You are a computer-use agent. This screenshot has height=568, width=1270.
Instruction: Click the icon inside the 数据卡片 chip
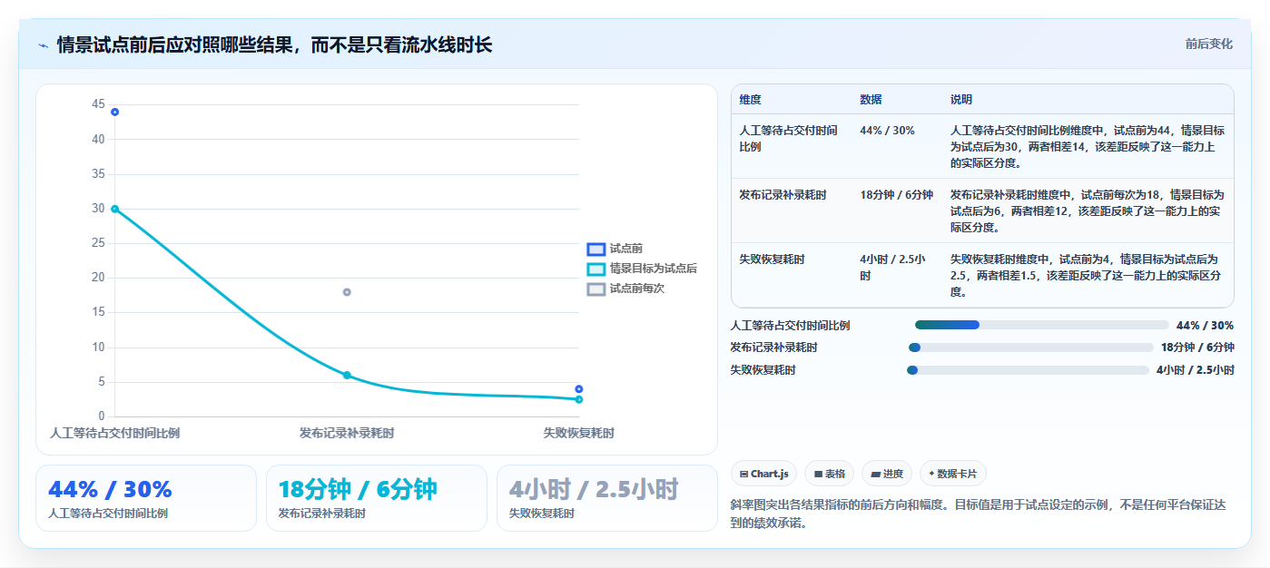click(x=931, y=474)
